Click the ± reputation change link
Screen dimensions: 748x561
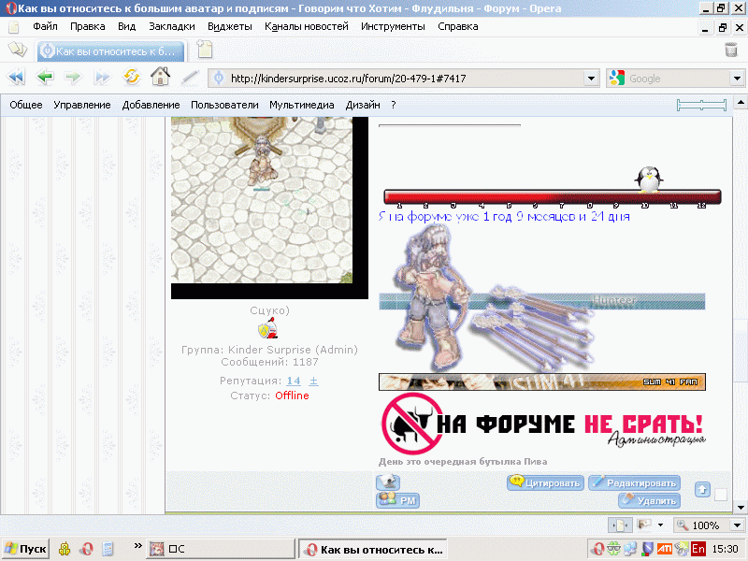[x=313, y=381]
